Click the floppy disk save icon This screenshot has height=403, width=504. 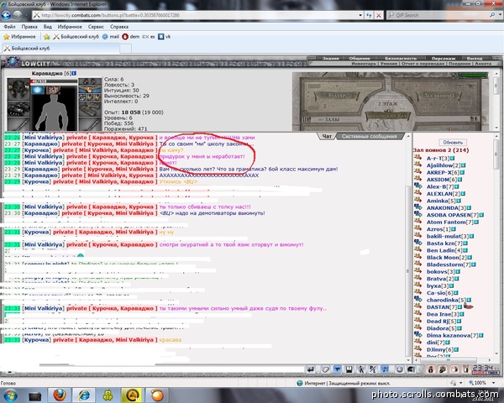[349, 369]
